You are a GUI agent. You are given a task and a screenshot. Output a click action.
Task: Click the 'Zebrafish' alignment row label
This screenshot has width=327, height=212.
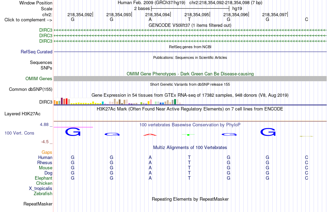tap(43, 194)
